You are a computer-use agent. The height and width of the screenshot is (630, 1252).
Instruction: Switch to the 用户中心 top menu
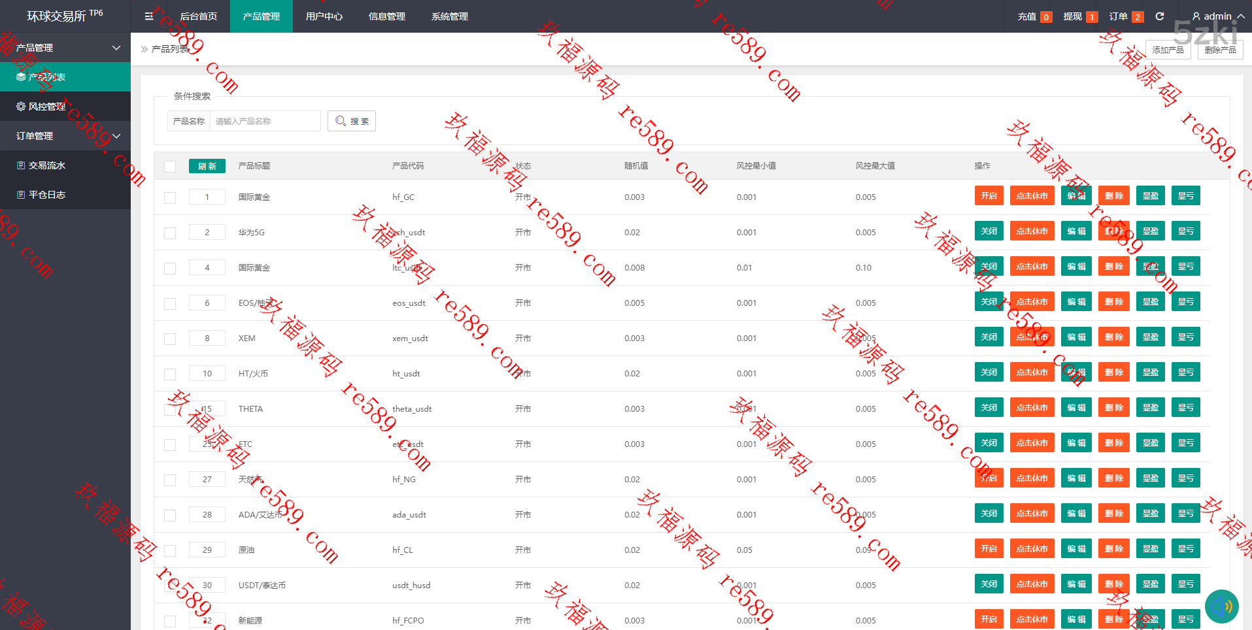click(x=324, y=16)
